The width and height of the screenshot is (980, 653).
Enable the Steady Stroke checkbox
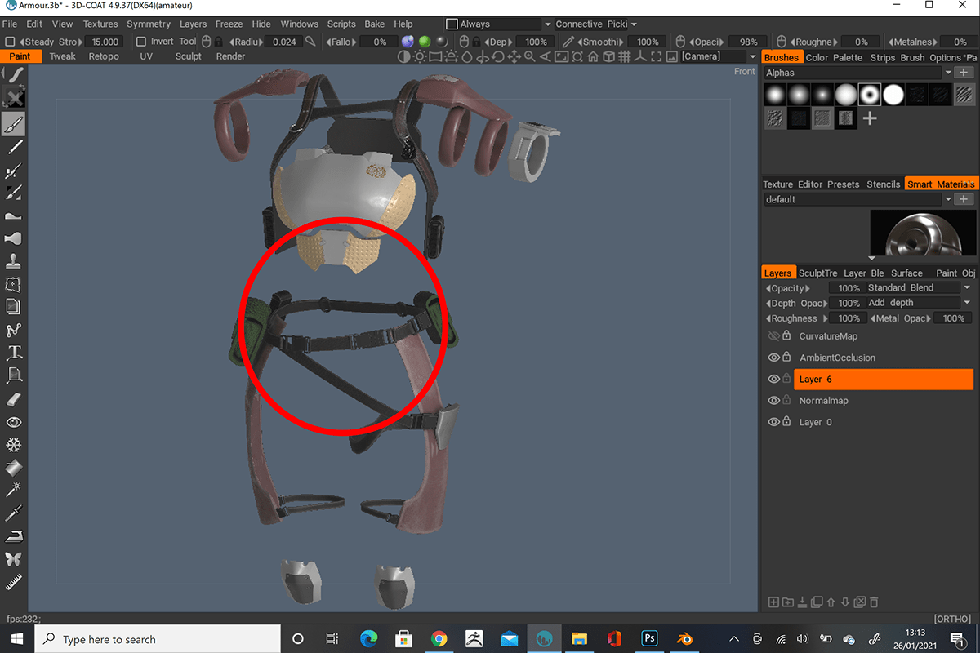(10, 42)
